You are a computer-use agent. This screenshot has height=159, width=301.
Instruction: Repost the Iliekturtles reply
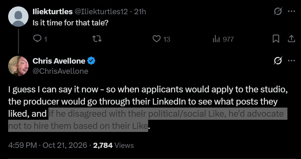[x=97, y=39]
